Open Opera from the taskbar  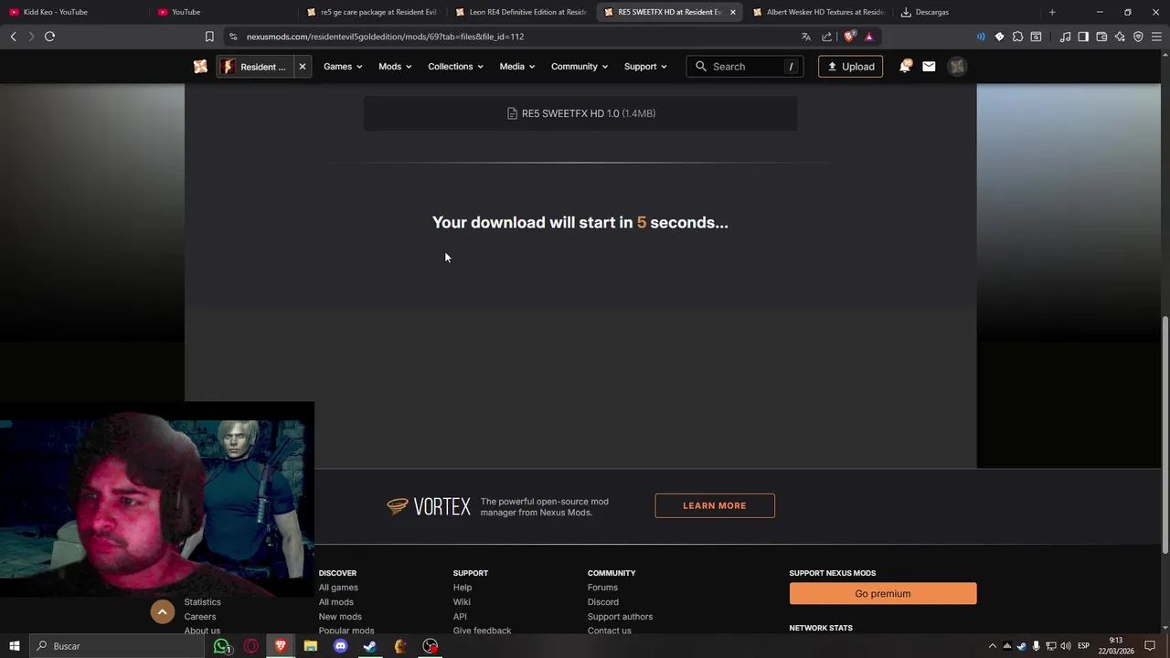click(250, 646)
